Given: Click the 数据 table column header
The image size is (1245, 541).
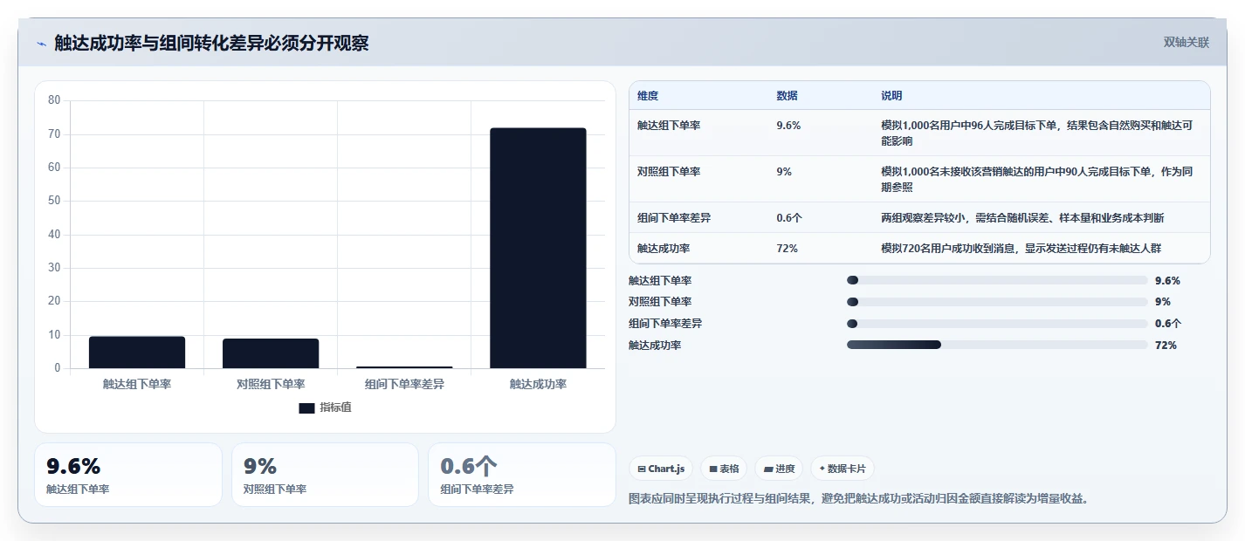Looking at the screenshot, I should [787, 95].
